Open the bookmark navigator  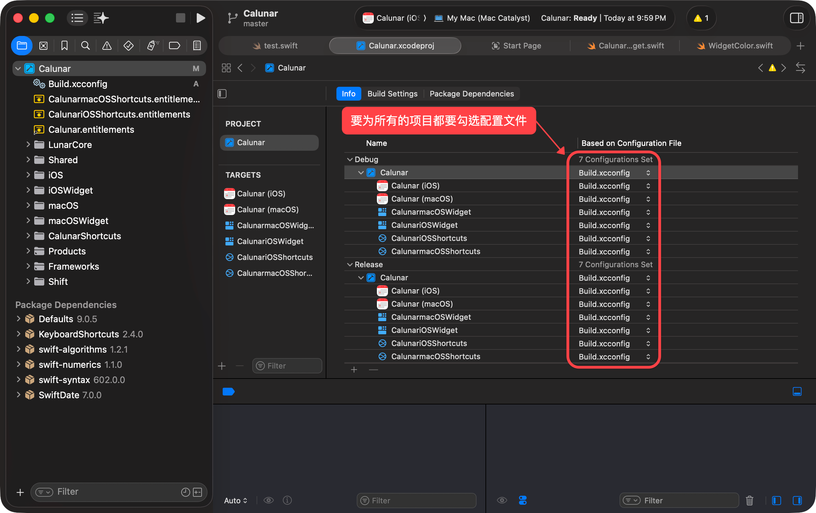tap(64, 46)
